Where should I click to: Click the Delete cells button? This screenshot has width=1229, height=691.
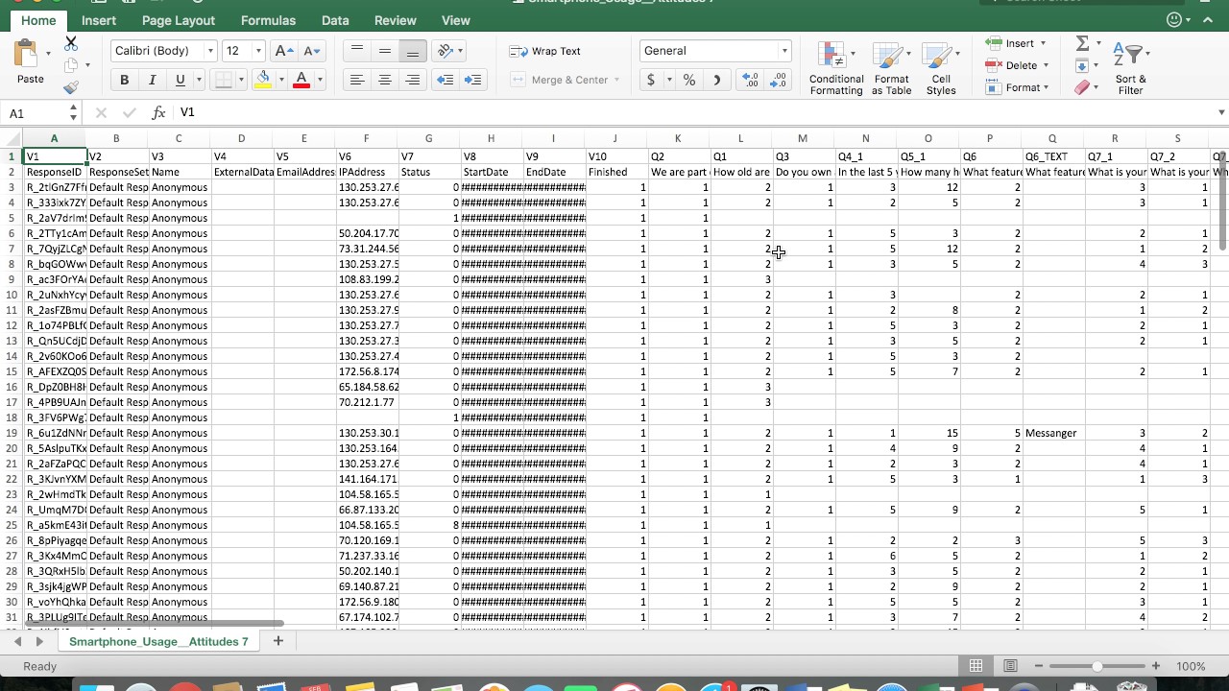pyautogui.click(x=1017, y=65)
